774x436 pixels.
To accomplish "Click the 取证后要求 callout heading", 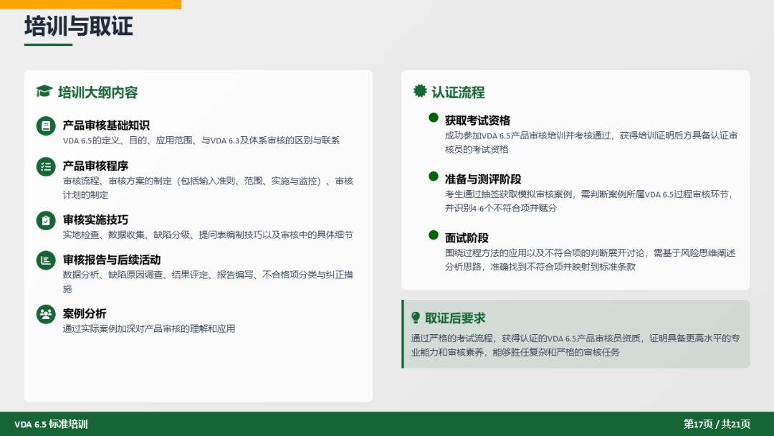I will click(x=455, y=318).
